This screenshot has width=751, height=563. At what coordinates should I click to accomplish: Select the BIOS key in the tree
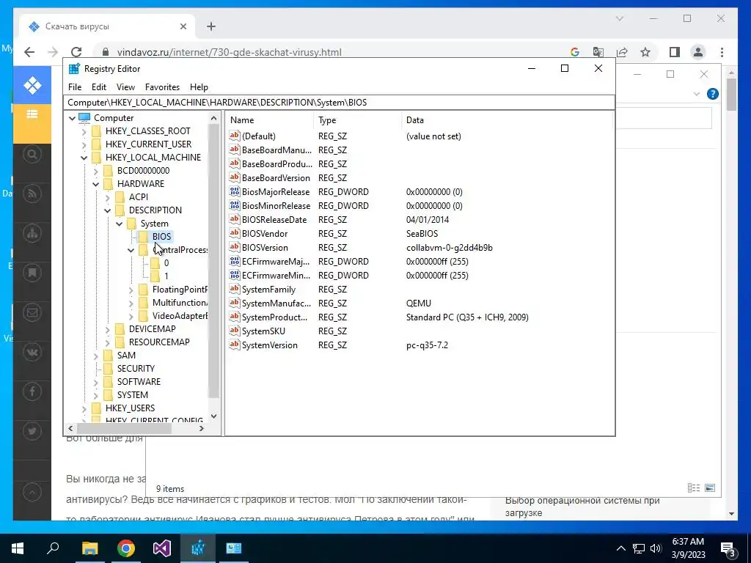pos(161,237)
